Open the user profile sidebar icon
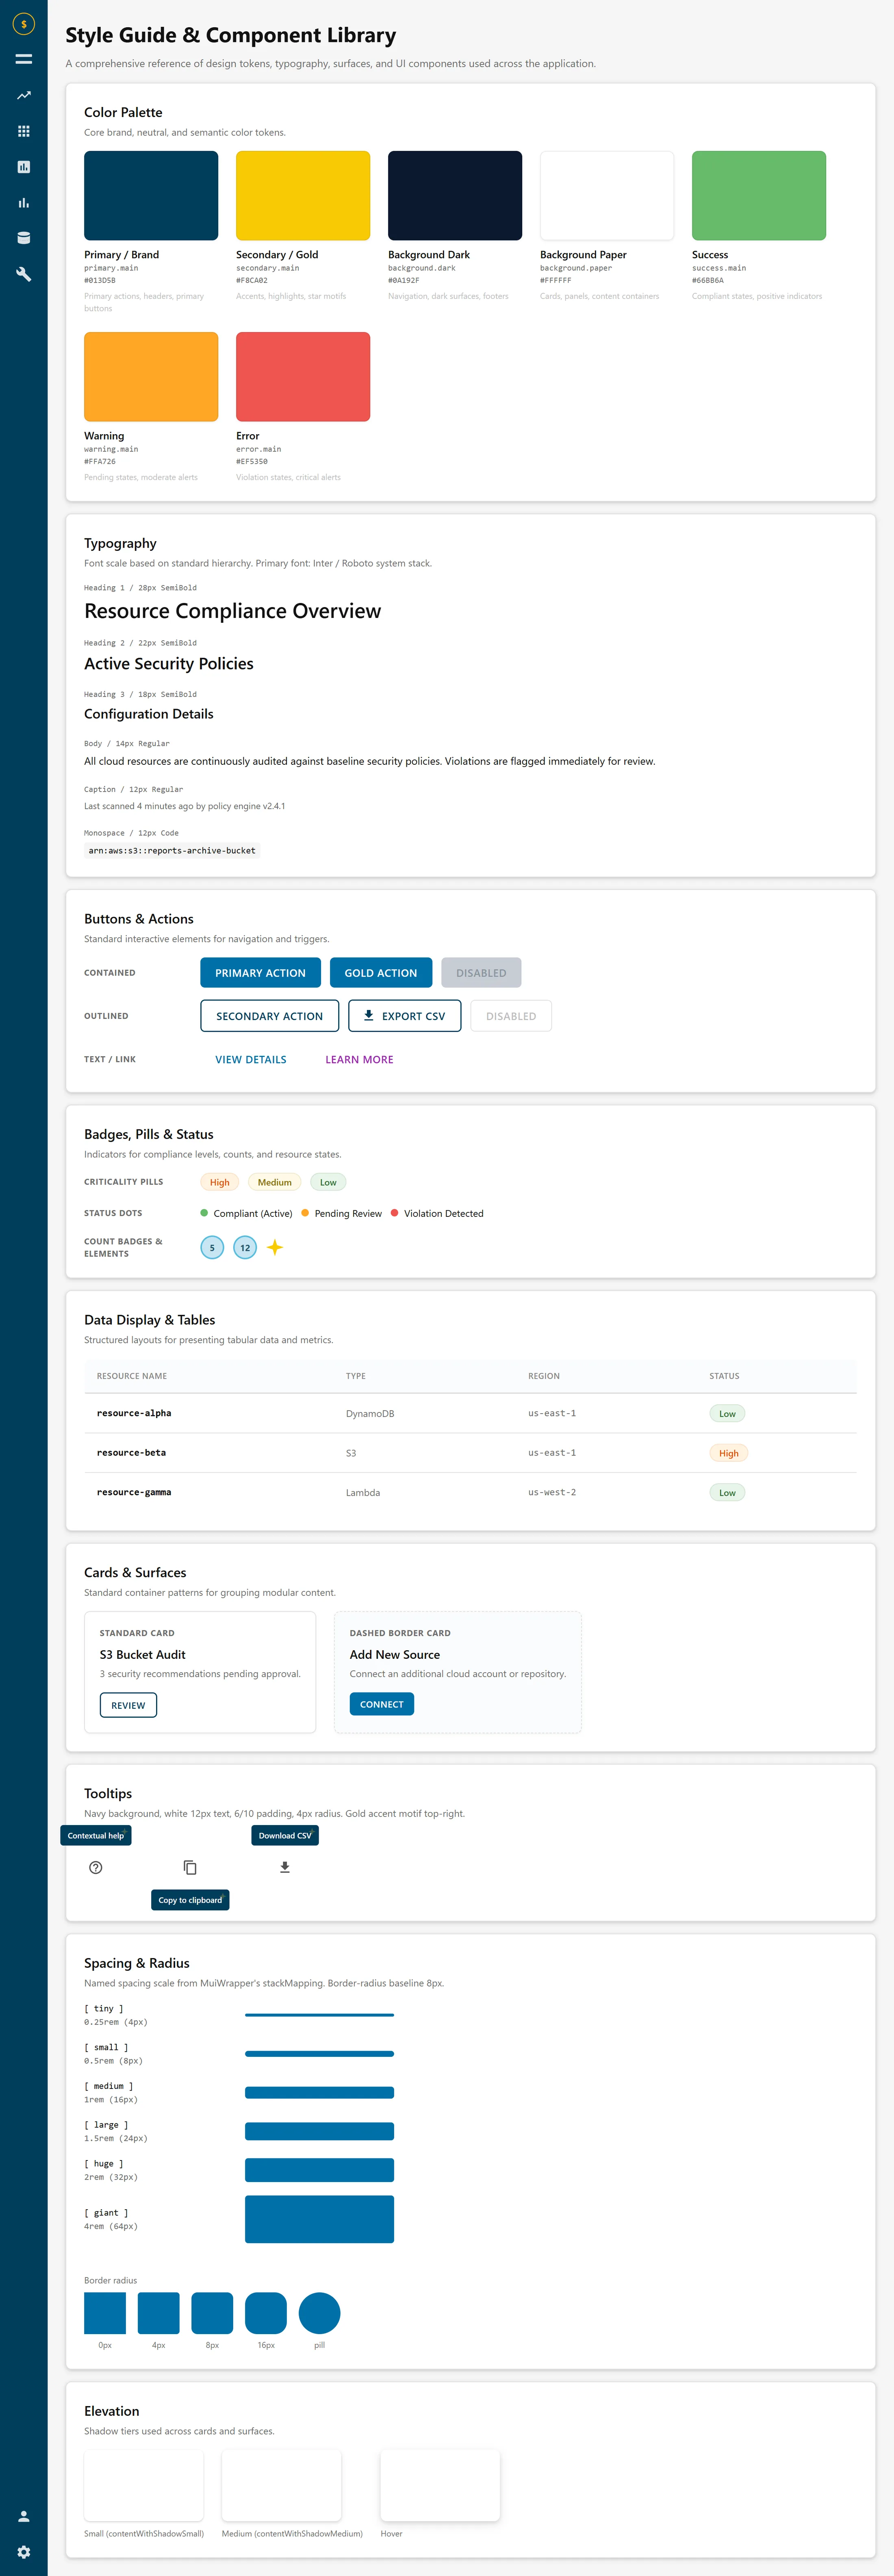This screenshot has width=894, height=2576. point(23,2516)
